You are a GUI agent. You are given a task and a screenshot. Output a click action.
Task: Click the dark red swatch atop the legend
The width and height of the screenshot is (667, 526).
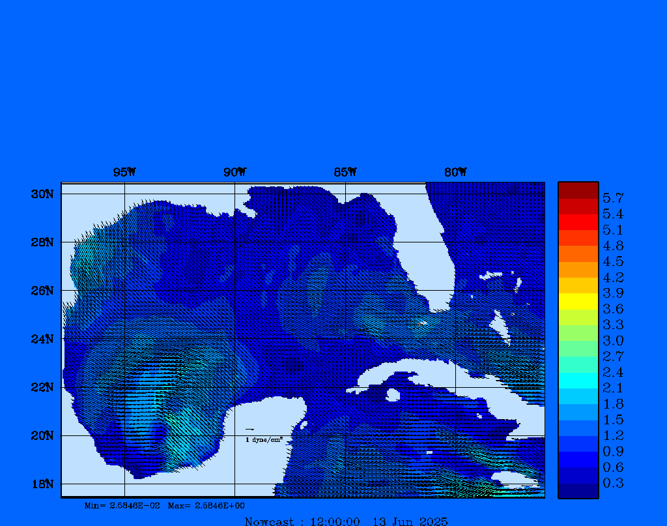coord(578,190)
